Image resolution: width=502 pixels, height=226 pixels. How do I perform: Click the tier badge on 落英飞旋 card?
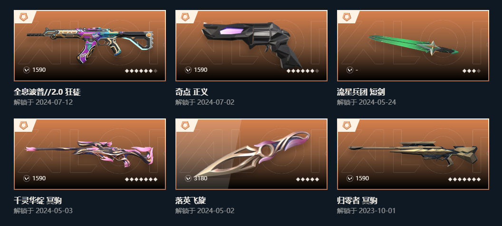point(185,125)
